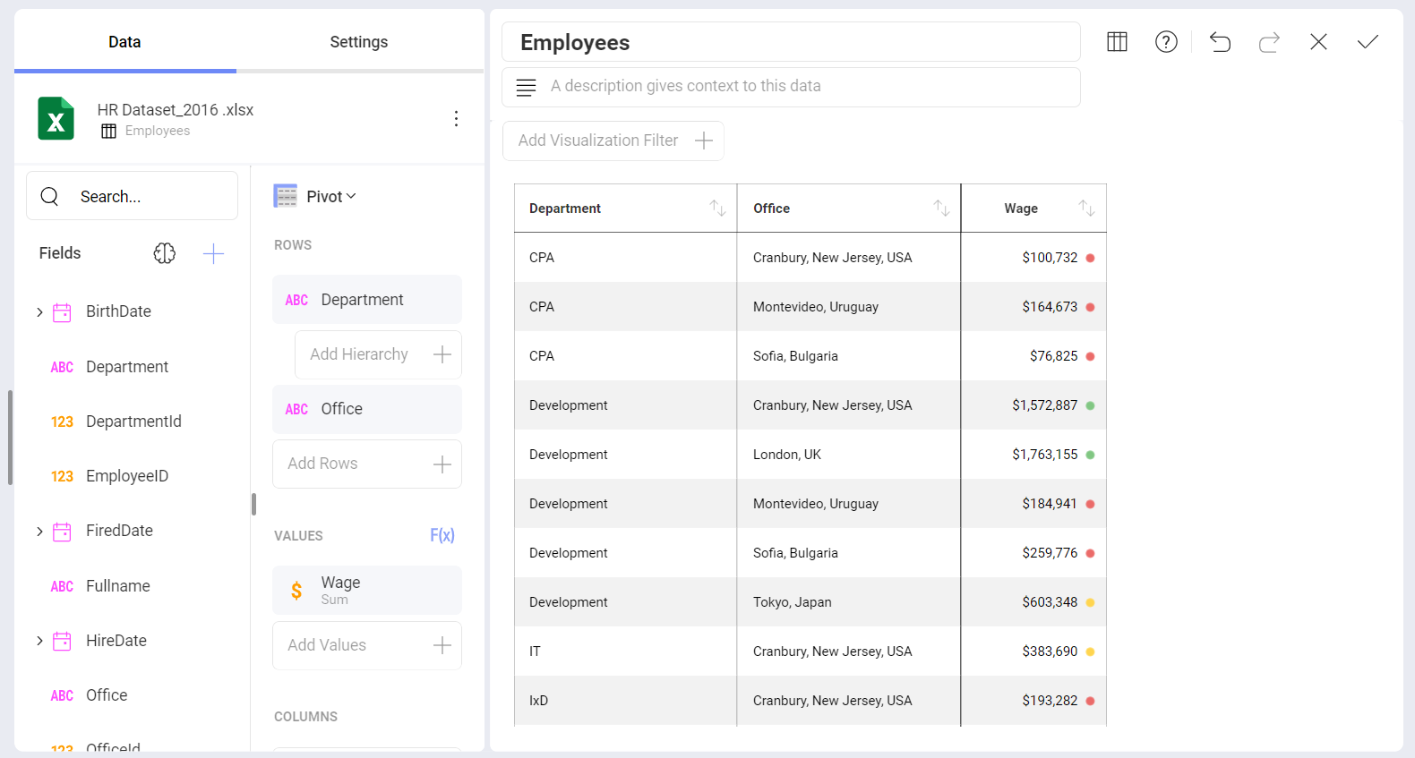
Task: Click the Tokyo, Japan office cell
Action: 848,602
